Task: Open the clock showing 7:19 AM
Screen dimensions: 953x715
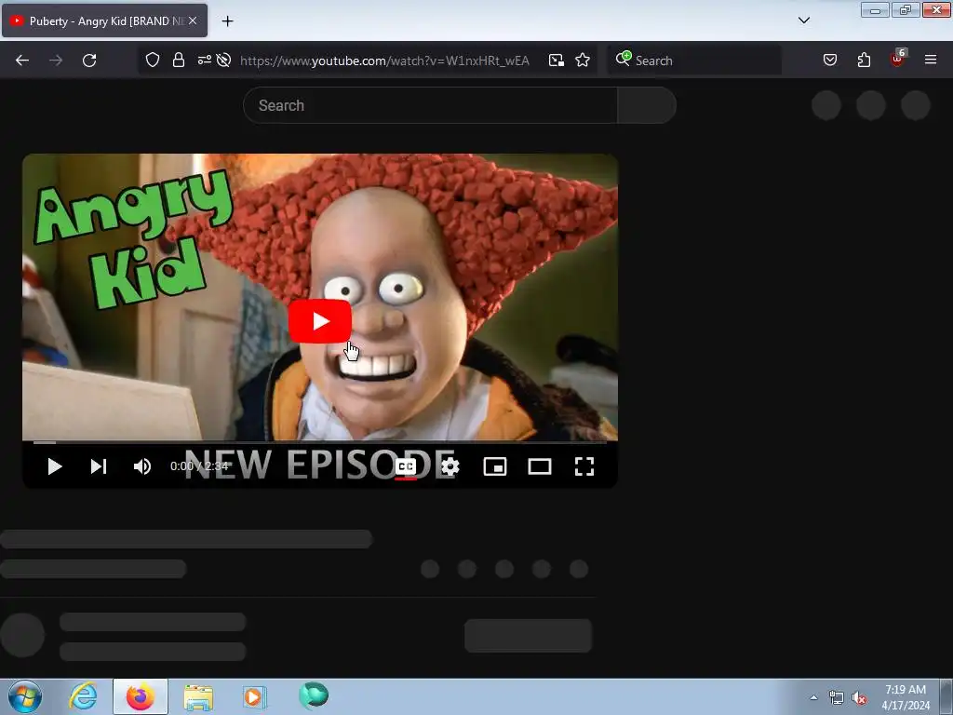Action: pyautogui.click(x=906, y=697)
